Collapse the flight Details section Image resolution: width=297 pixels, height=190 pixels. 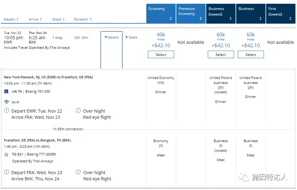tap(111, 37)
